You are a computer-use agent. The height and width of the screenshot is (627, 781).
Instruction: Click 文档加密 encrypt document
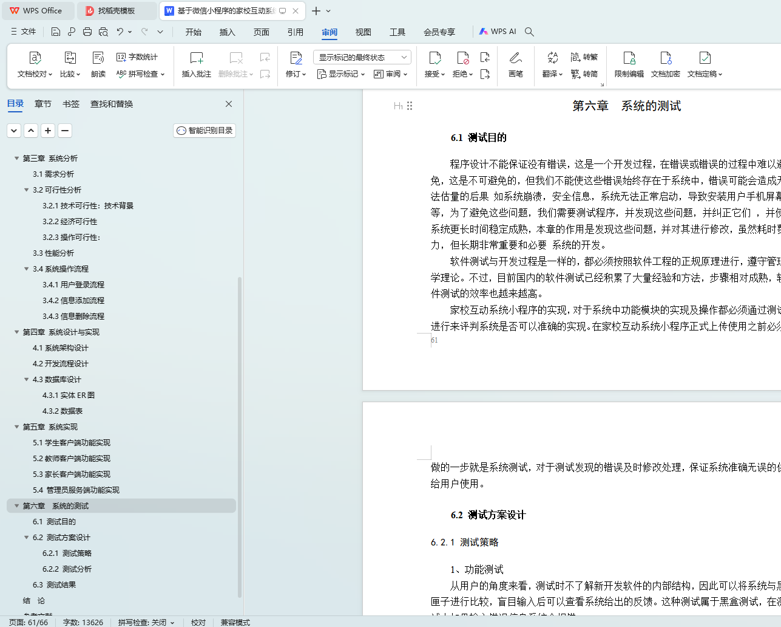[666, 64]
